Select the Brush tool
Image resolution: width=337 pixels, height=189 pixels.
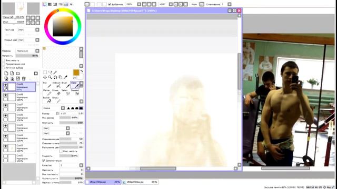(66, 85)
